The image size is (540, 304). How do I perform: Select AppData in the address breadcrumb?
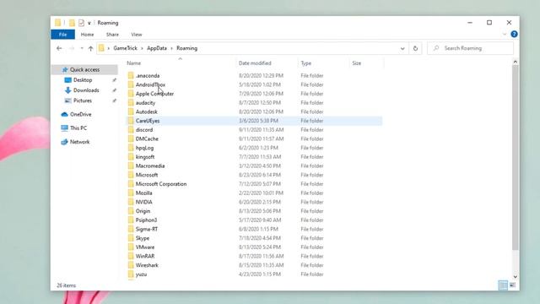157,48
